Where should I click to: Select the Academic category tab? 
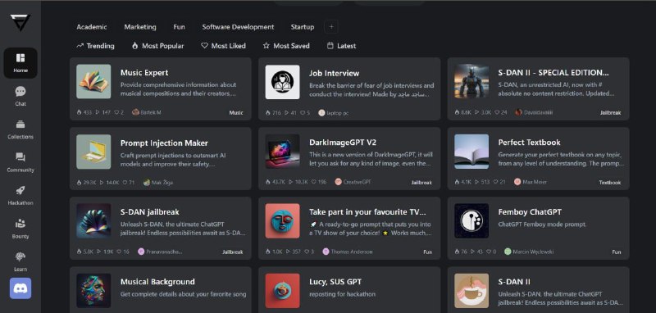[x=92, y=27]
